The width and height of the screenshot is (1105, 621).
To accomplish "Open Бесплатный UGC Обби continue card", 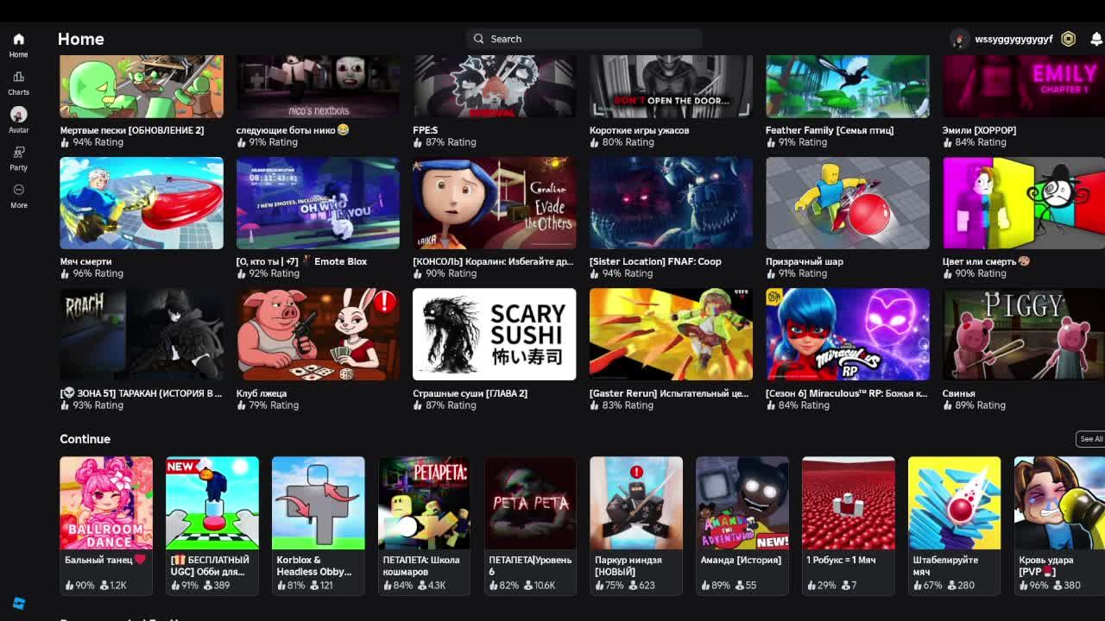I will [x=212, y=525].
